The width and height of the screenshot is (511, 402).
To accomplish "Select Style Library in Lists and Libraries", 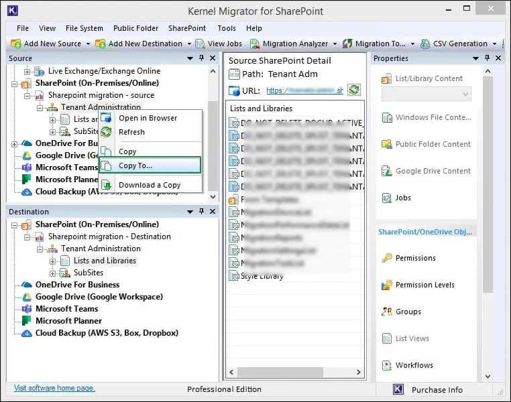I will pyautogui.click(x=262, y=276).
